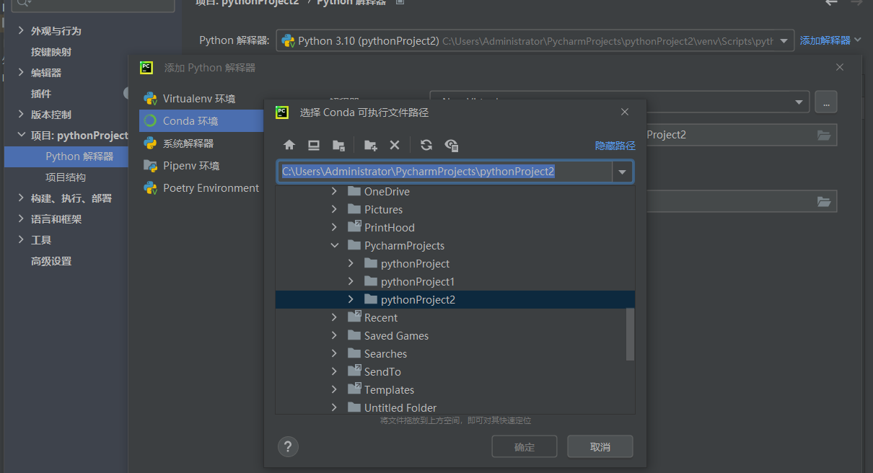This screenshot has width=873, height=473.
Task: Click the help question mark button
Action: tap(288, 446)
